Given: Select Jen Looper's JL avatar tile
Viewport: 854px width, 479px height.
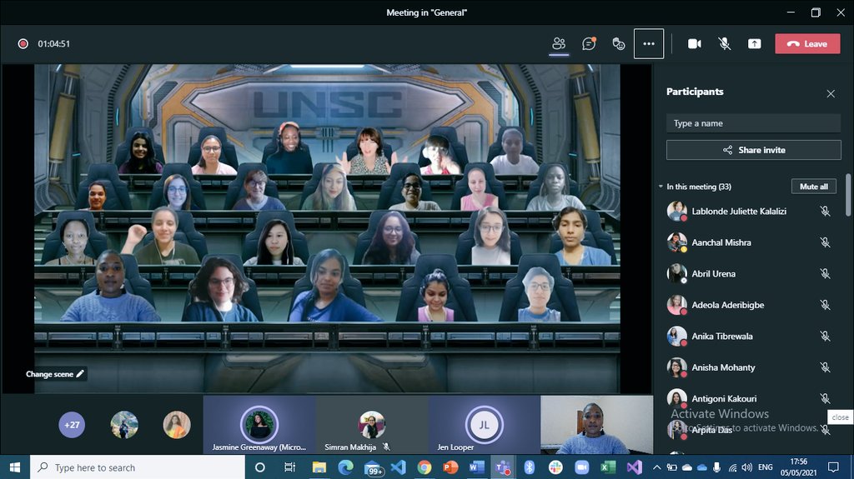Looking at the screenshot, I should [x=485, y=425].
